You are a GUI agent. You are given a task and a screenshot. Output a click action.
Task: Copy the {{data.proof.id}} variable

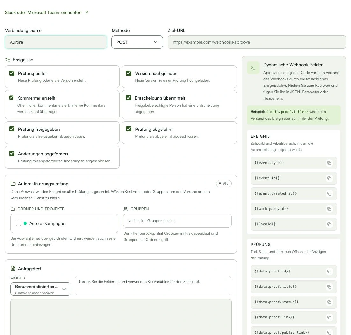coord(329,272)
